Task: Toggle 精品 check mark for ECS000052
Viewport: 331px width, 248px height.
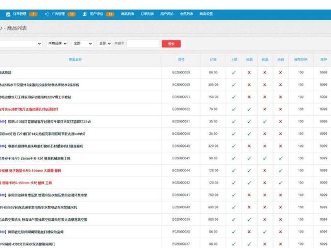Action: click(249, 109)
